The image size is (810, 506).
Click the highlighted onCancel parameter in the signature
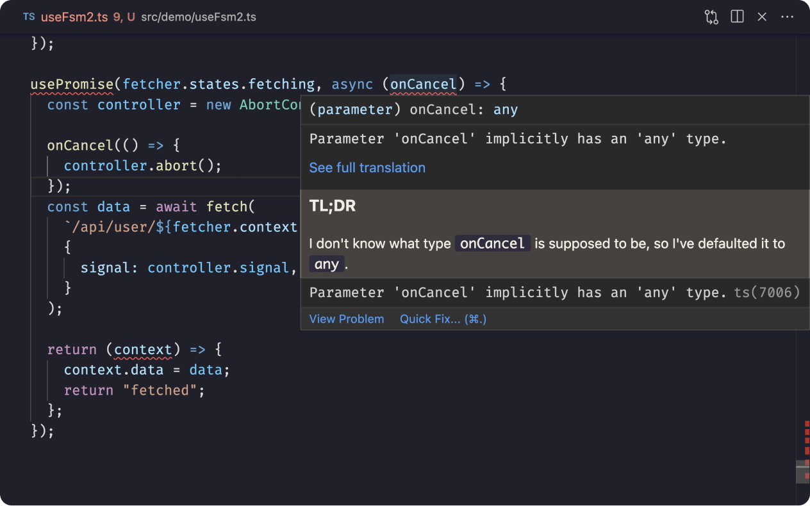click(x=424, y=84)
